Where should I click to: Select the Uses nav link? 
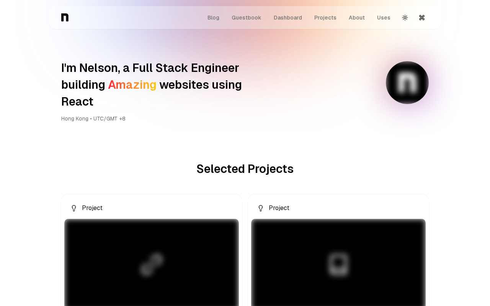click(384, 18)
